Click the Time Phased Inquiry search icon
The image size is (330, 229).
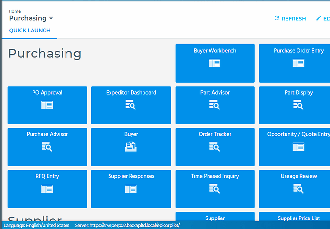point(214,189)
